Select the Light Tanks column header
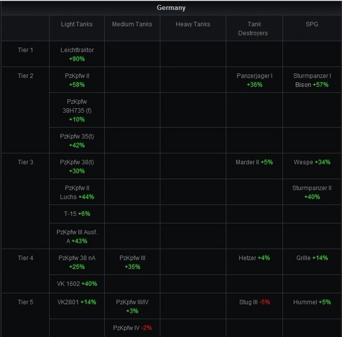Viewport: 342px width, 337px height. pos(76,25)
